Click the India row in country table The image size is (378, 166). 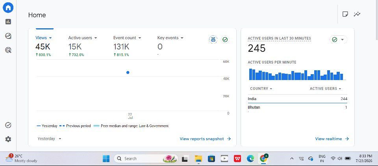click(x=298, y=99)
